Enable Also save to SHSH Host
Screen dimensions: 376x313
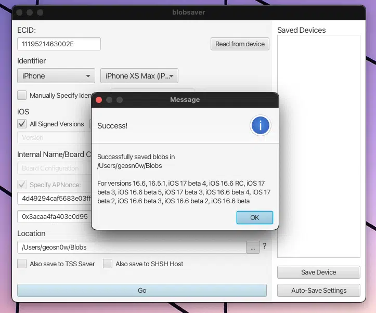click(108, 264)
